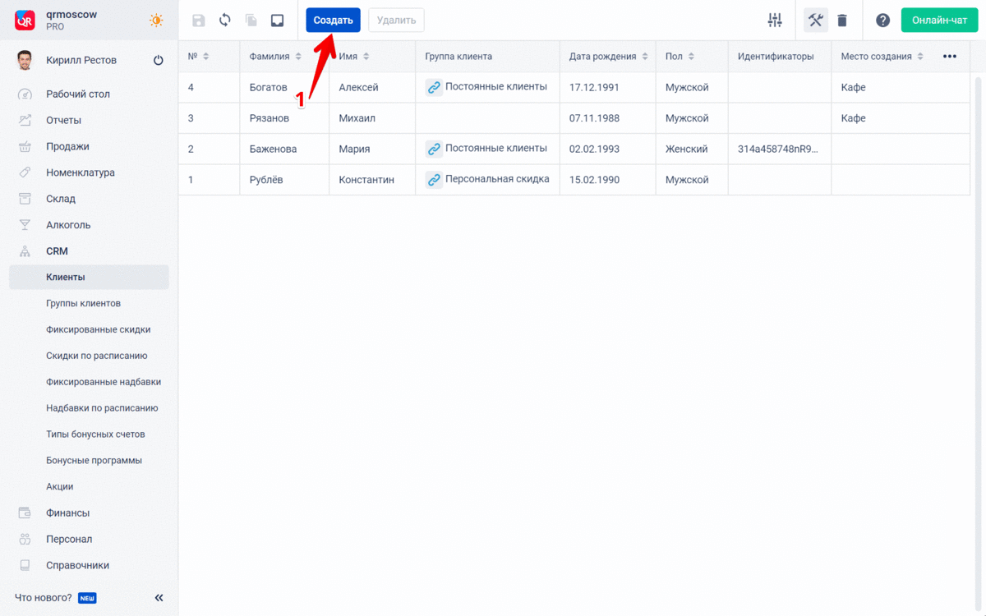Viewport: 986px width, 616px height.
Task: Open the filter sliders settings icon
Action: (x=775, y=21)
